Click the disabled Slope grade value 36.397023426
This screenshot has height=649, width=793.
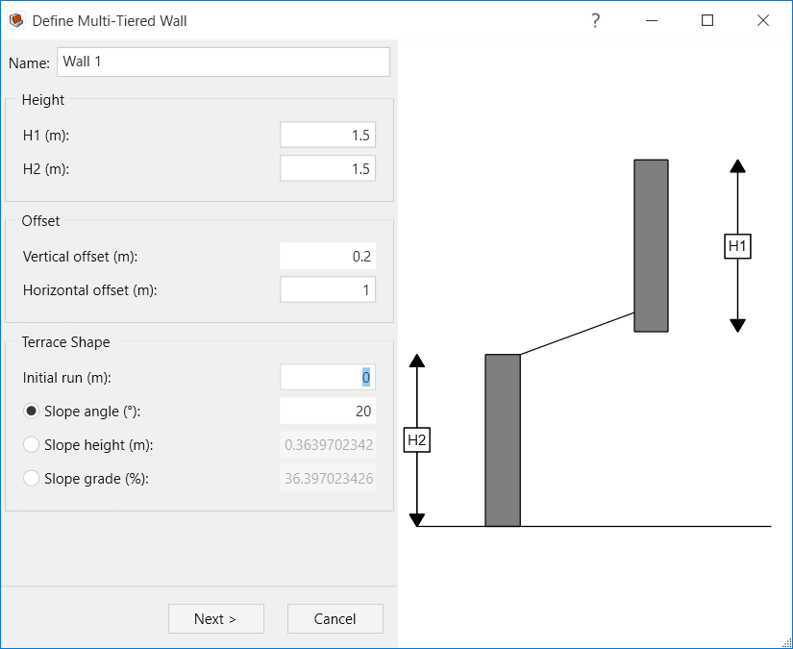pos(328,479)
